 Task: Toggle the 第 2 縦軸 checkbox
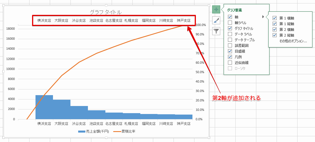tap(275, 35)
